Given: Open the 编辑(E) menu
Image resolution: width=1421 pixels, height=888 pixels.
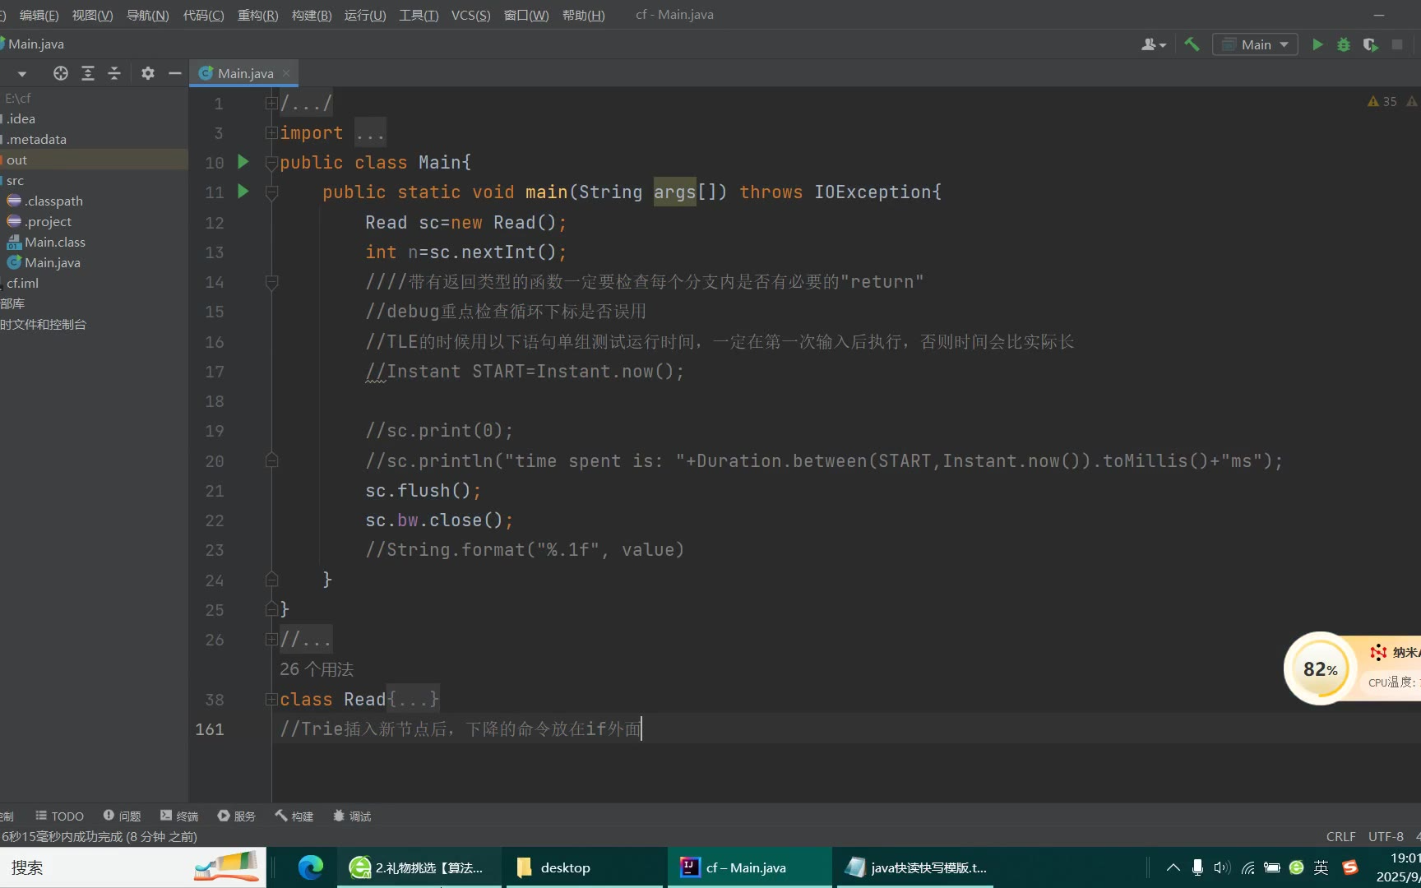Looking at the screenshot, I should (x=39, y=15).
